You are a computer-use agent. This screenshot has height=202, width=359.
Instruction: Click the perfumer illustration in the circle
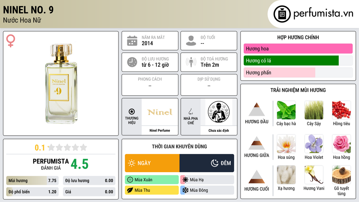[219, 112]
